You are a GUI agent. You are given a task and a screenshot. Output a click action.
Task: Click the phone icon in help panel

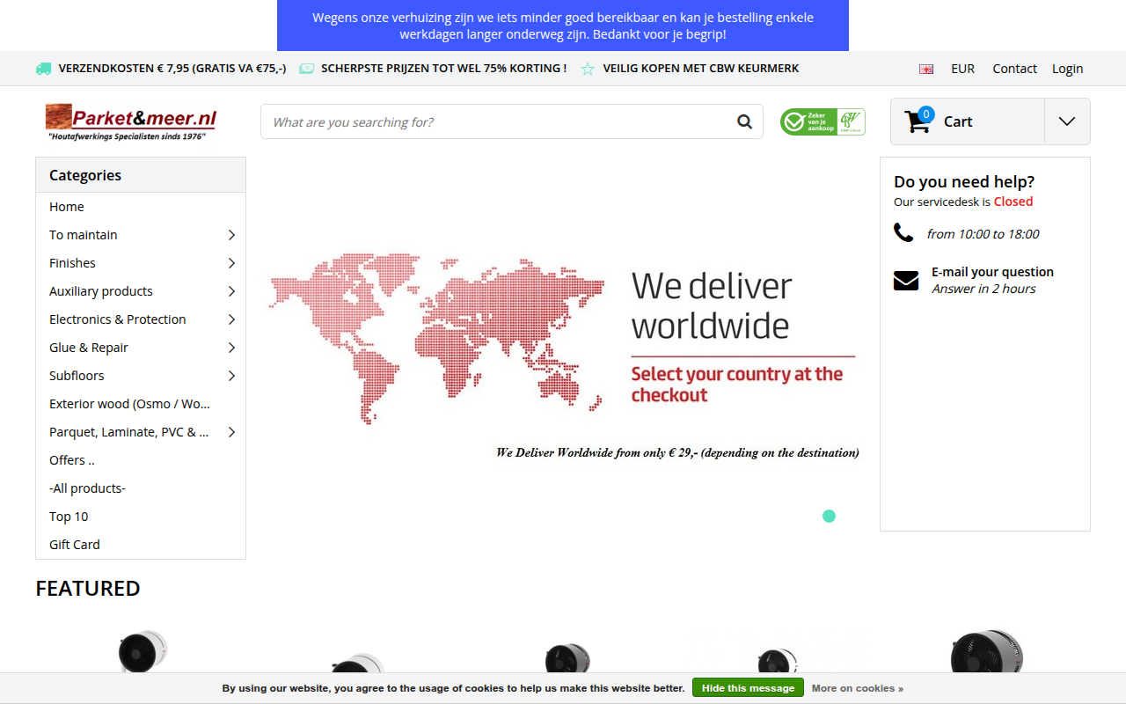(903, 232)
